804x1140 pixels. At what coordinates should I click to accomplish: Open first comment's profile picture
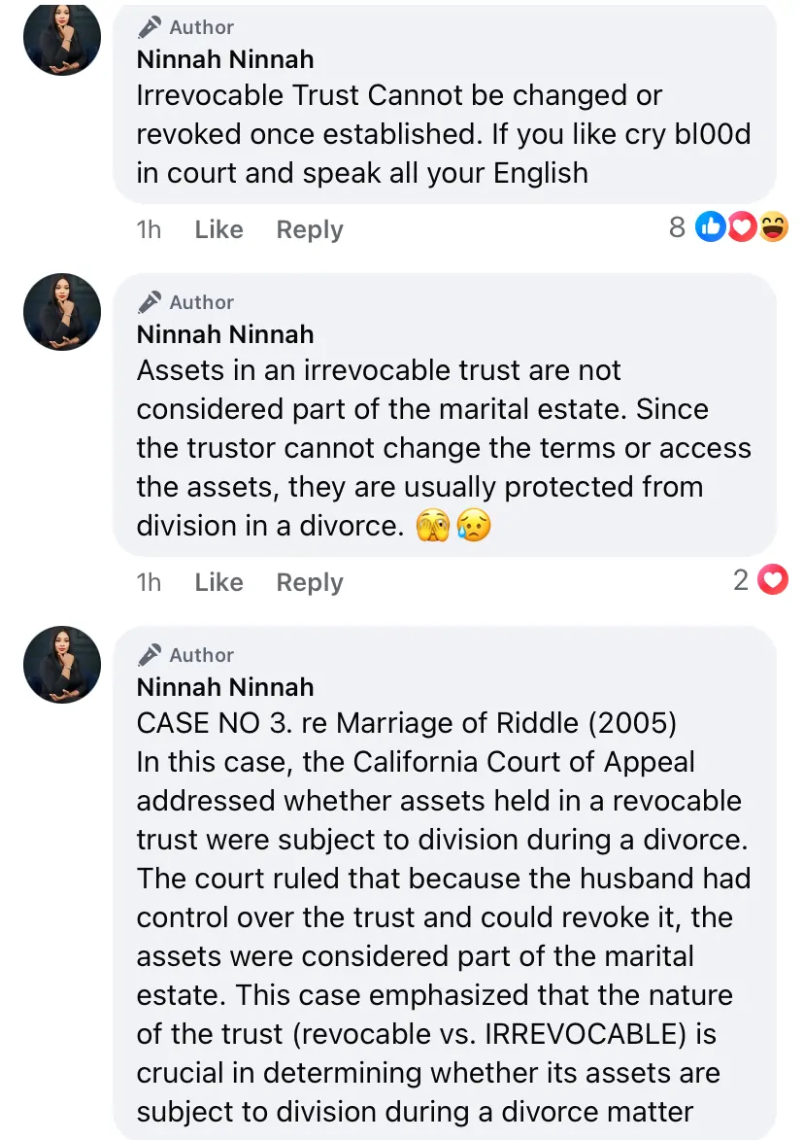pyautogui.click(x=62, y=37)
